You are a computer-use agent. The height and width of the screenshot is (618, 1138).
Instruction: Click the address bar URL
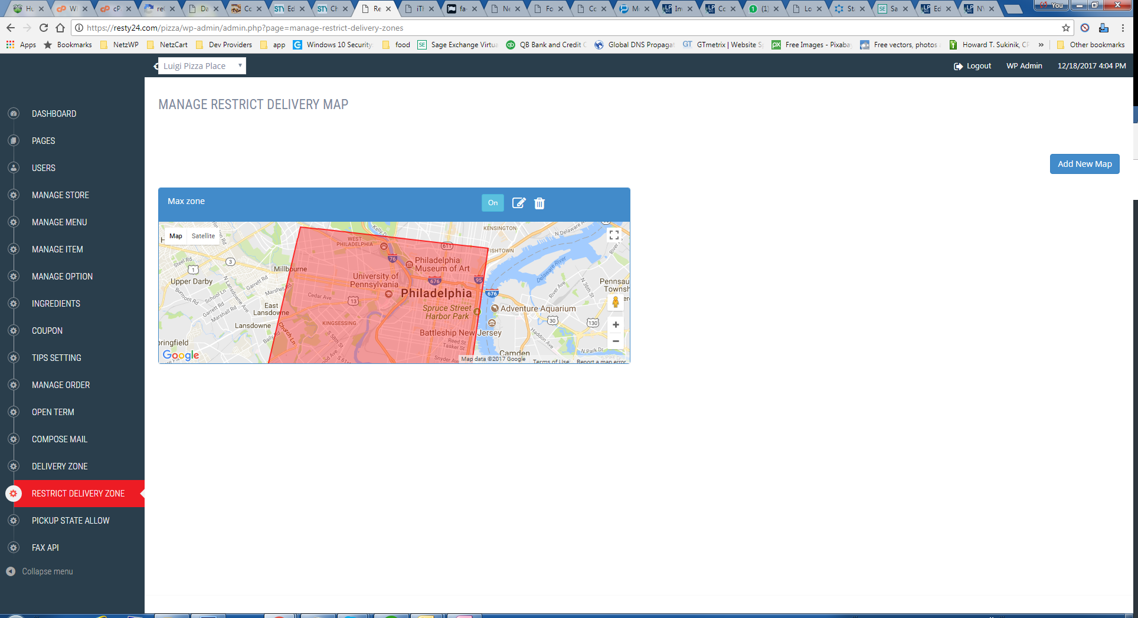click(245, 28)
